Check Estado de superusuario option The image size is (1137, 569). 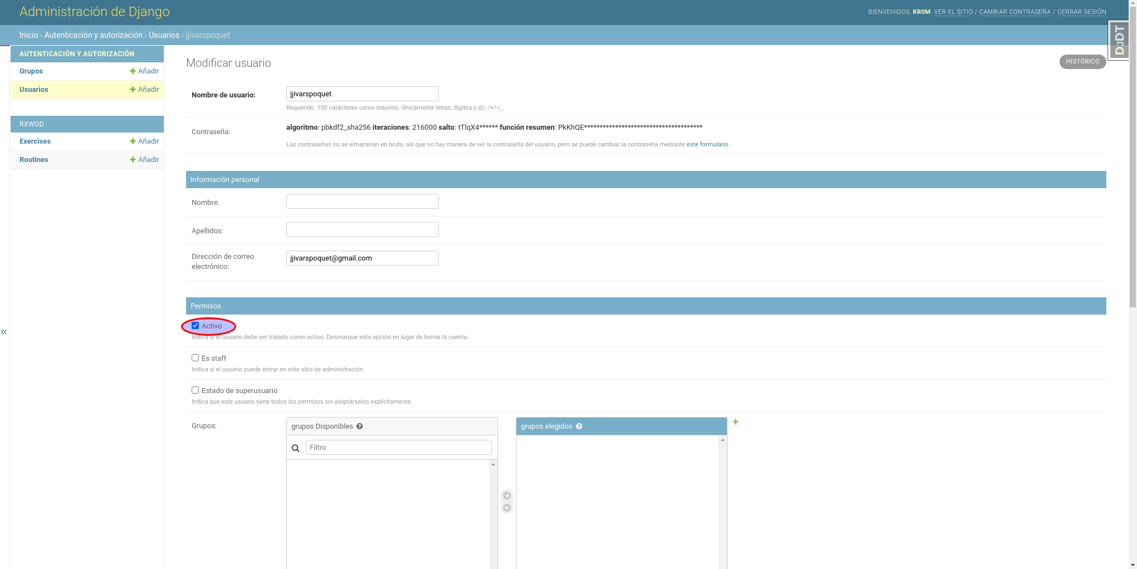[x=196, y=390]
